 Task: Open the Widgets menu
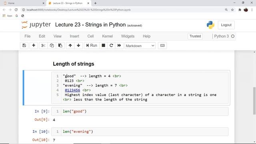tap(128, 36)
